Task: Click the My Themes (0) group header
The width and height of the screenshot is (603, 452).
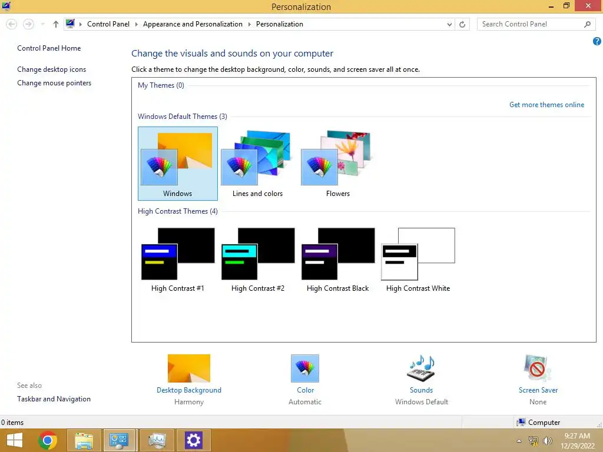Action: 161,85
